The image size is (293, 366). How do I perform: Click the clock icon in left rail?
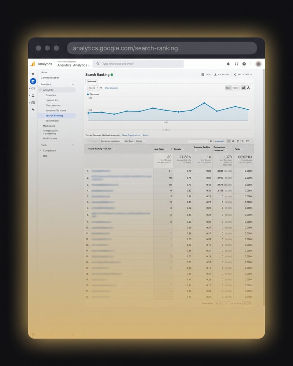tap(33, 89)
